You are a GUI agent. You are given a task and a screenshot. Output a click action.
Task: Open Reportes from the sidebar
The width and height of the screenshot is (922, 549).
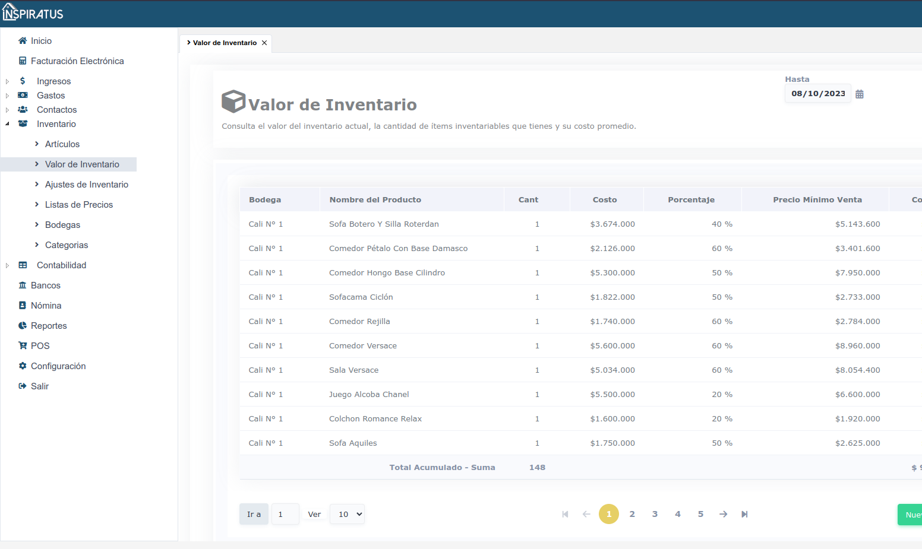coord(49,326)
